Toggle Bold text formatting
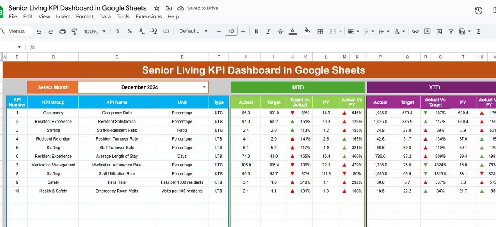This screenshot has width=496, height=227. tap(257, 32)
